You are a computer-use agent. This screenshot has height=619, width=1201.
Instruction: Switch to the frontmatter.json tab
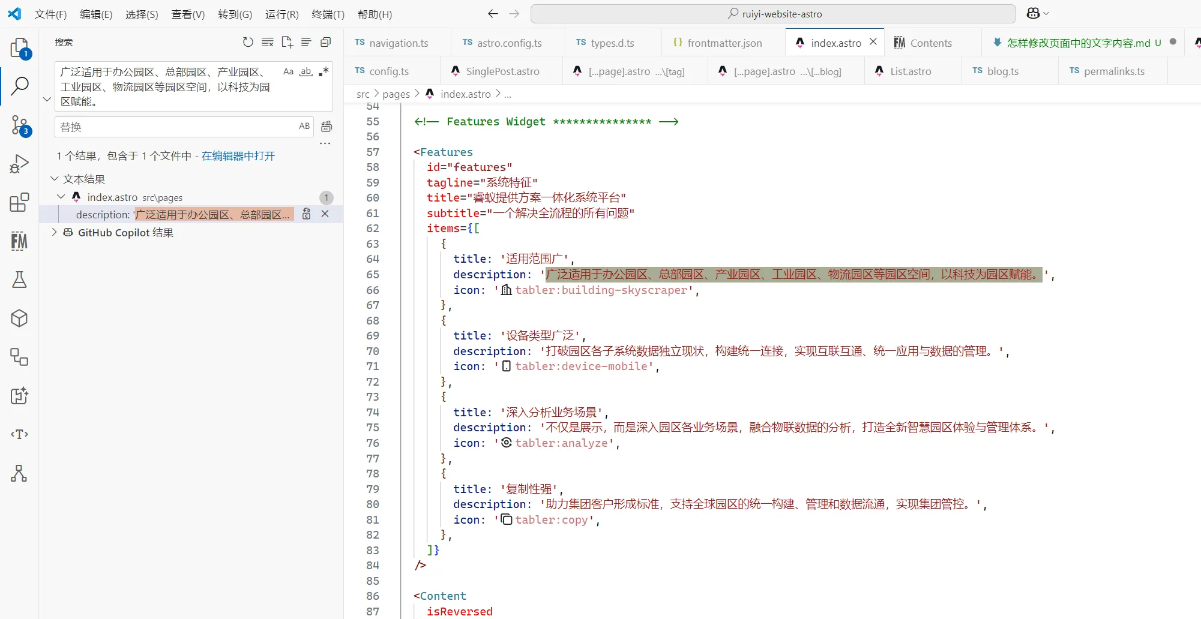pos(724,43)
